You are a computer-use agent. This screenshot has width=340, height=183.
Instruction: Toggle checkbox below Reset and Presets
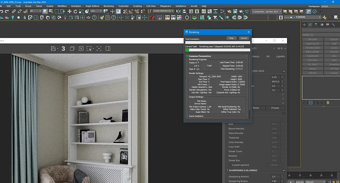[x=284, y=114]
